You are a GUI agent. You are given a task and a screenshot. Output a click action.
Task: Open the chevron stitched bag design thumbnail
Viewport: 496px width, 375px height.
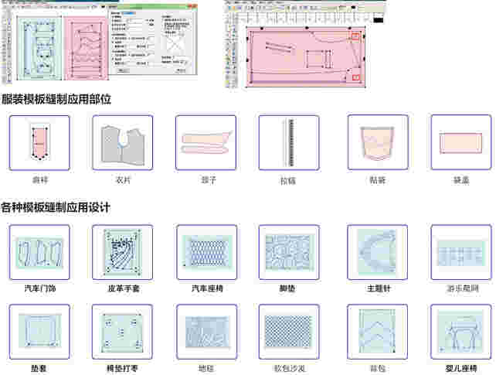(x=377, y=332)
